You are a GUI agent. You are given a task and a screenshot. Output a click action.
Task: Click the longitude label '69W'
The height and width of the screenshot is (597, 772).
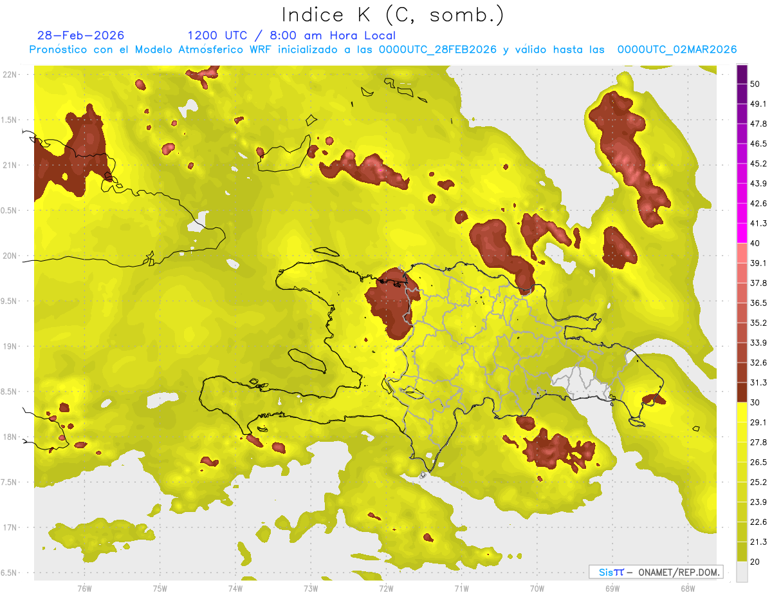(x=612, y=588)
